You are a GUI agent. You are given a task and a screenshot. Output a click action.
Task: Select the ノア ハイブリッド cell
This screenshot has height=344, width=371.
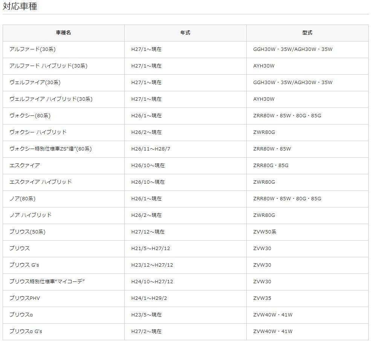63,215
